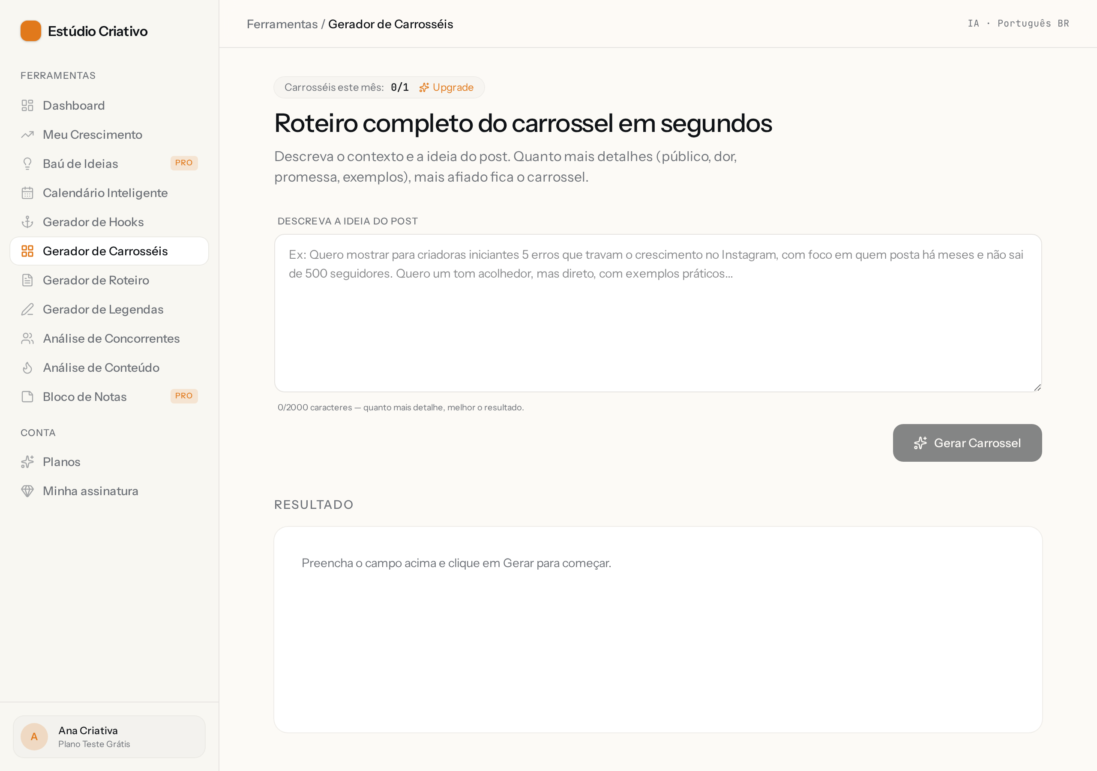Focus the post idea description textarea
This screenshot has width=1097, height=771.
click(x=658, y=313)
